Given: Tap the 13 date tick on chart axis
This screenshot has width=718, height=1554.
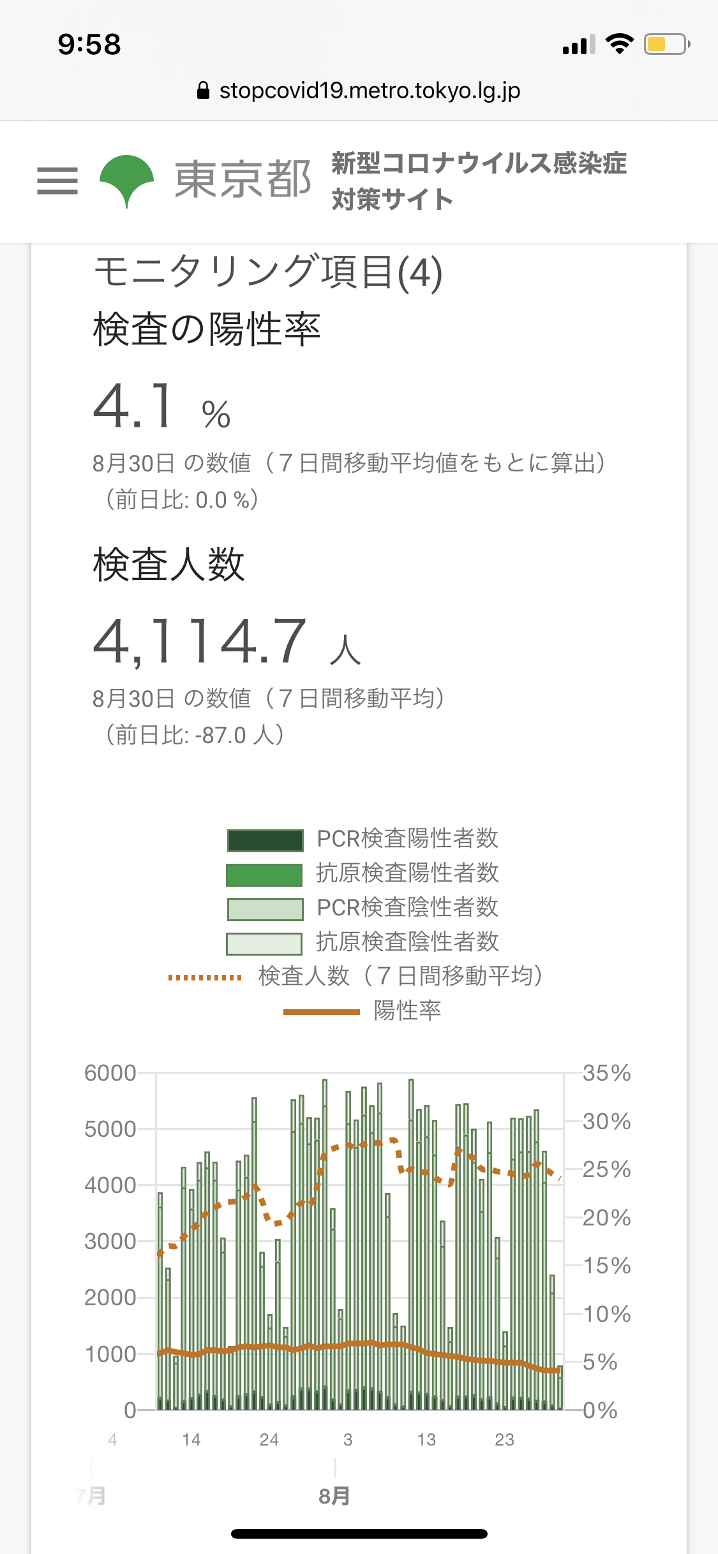Looking at the screenshot, I should [x=426, y=1440].
